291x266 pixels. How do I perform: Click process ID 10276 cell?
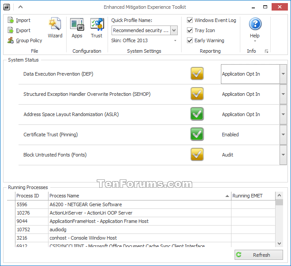[32, 213]
